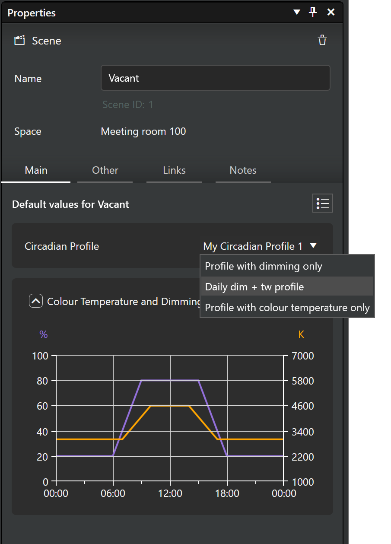Delete the scene with the trash icon
Screen dimensions: 391x544
coord(322,41)
